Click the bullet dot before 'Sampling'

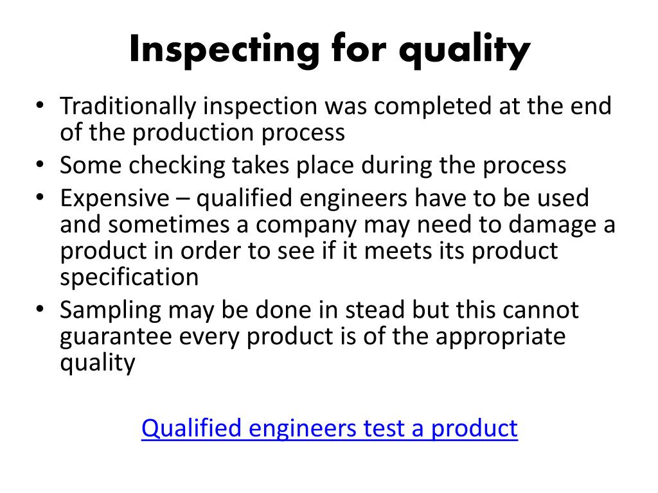coord(40,309)
